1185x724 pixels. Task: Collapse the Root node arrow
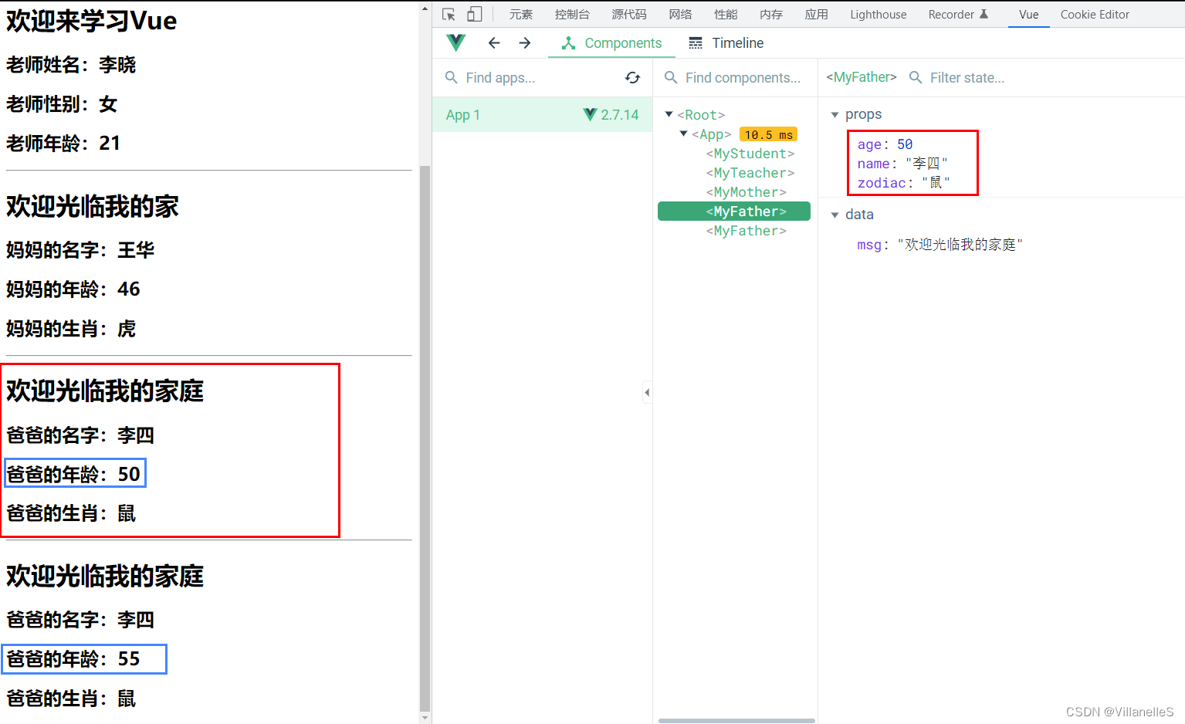[669, 114]
